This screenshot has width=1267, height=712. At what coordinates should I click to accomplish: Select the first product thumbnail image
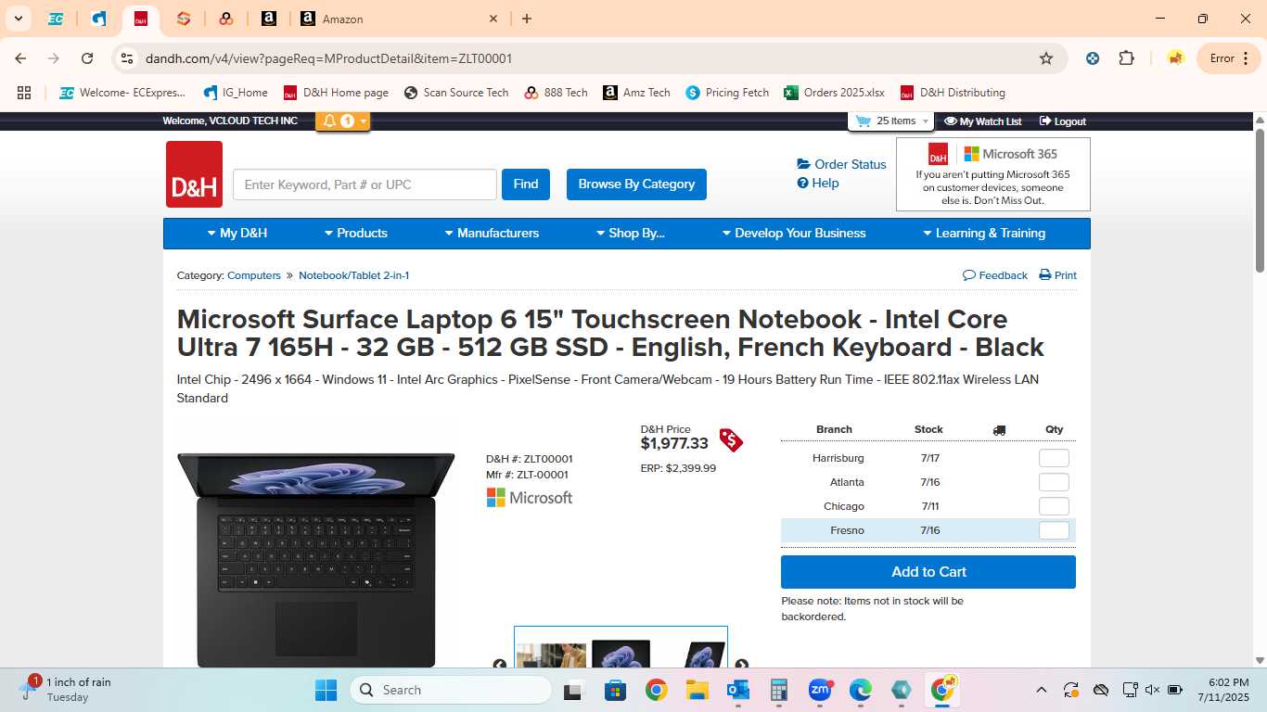click(551, 655)
